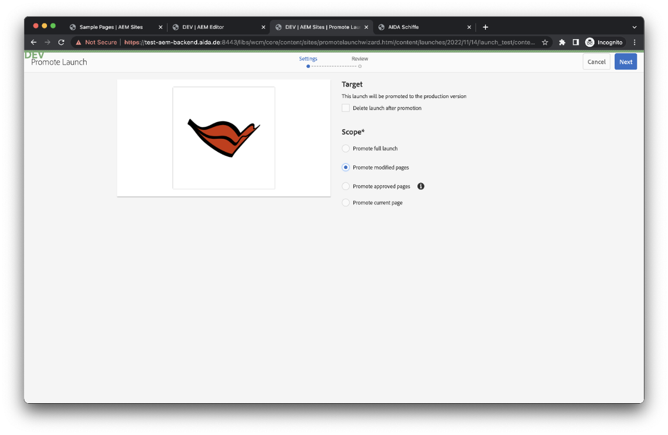Choose Promote current page scope
Image resolution: width=668 pixels, height=435 pixels.
[x=345, y=203]
